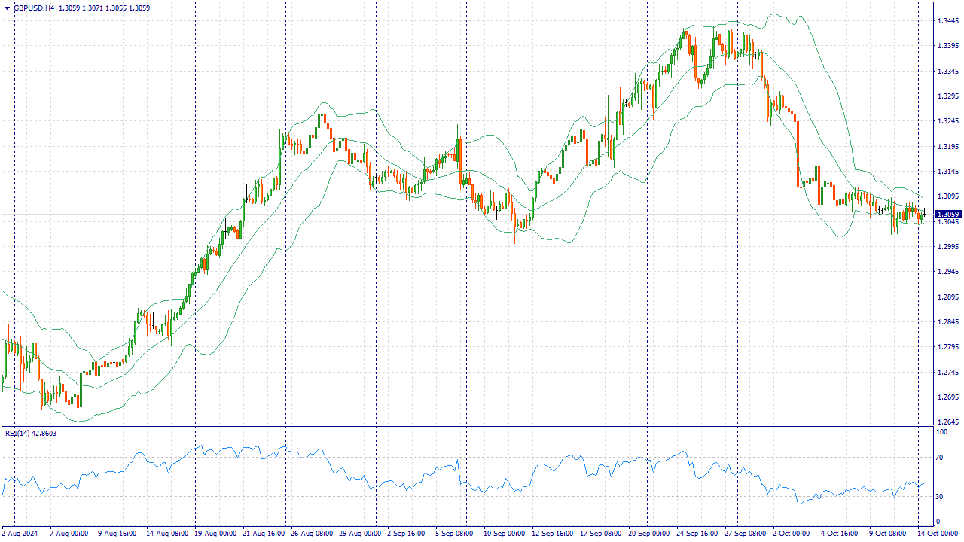The image size is (964, 542).
Task: Click the RSI 70 level label
Action: [939, 457]
